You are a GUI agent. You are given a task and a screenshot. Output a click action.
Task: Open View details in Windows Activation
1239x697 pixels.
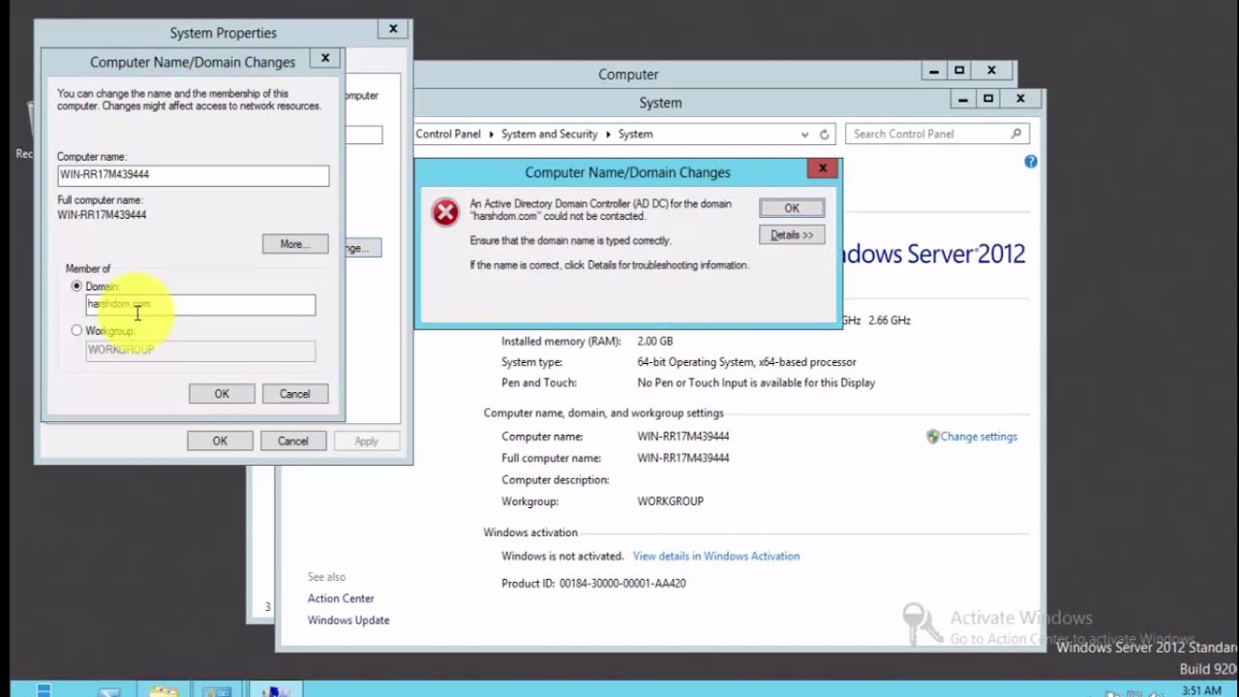pyautogui.click(x=716, y=556)
